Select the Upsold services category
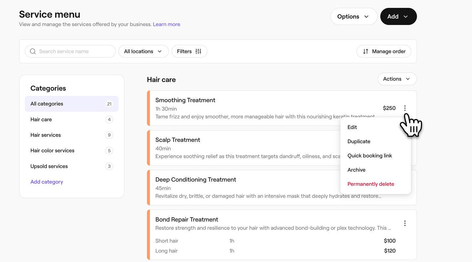 point(49,166)
